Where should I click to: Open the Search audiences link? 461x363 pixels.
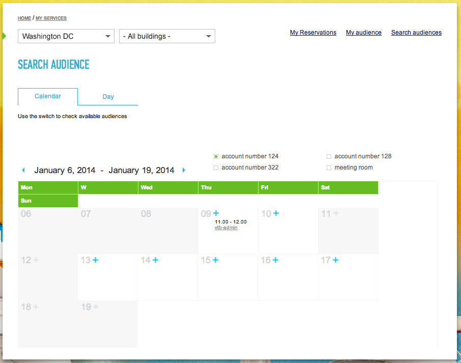(416, 33)
